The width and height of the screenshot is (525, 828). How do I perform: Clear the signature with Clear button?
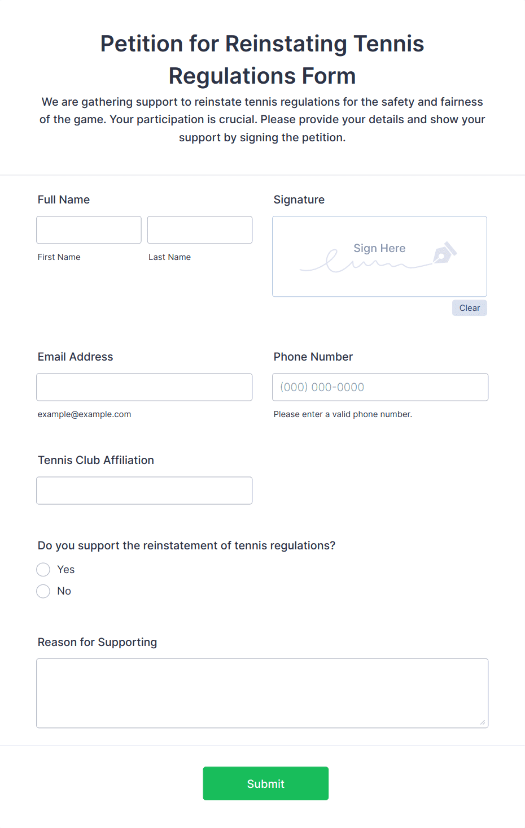[470, 308]
